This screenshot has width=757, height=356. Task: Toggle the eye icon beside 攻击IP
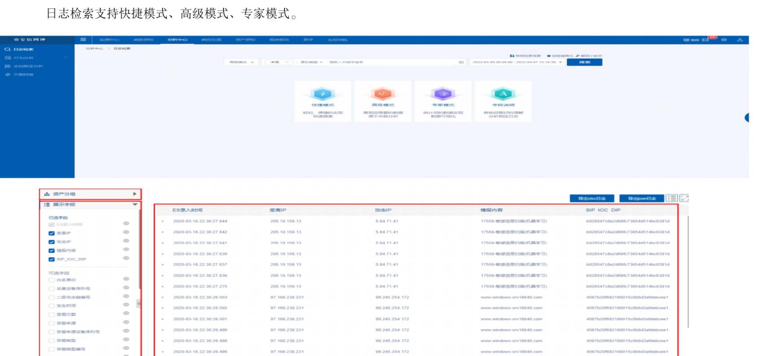[x=126, y=241]
